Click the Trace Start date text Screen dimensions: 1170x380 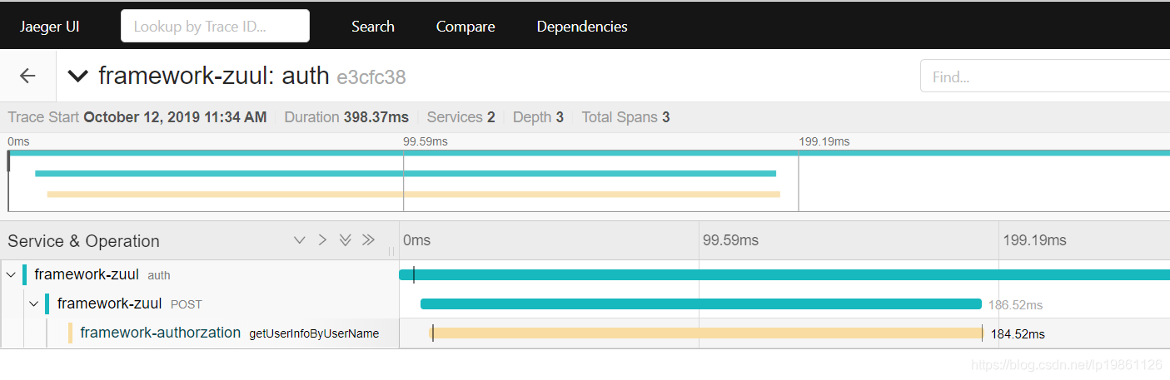[137, 117]
